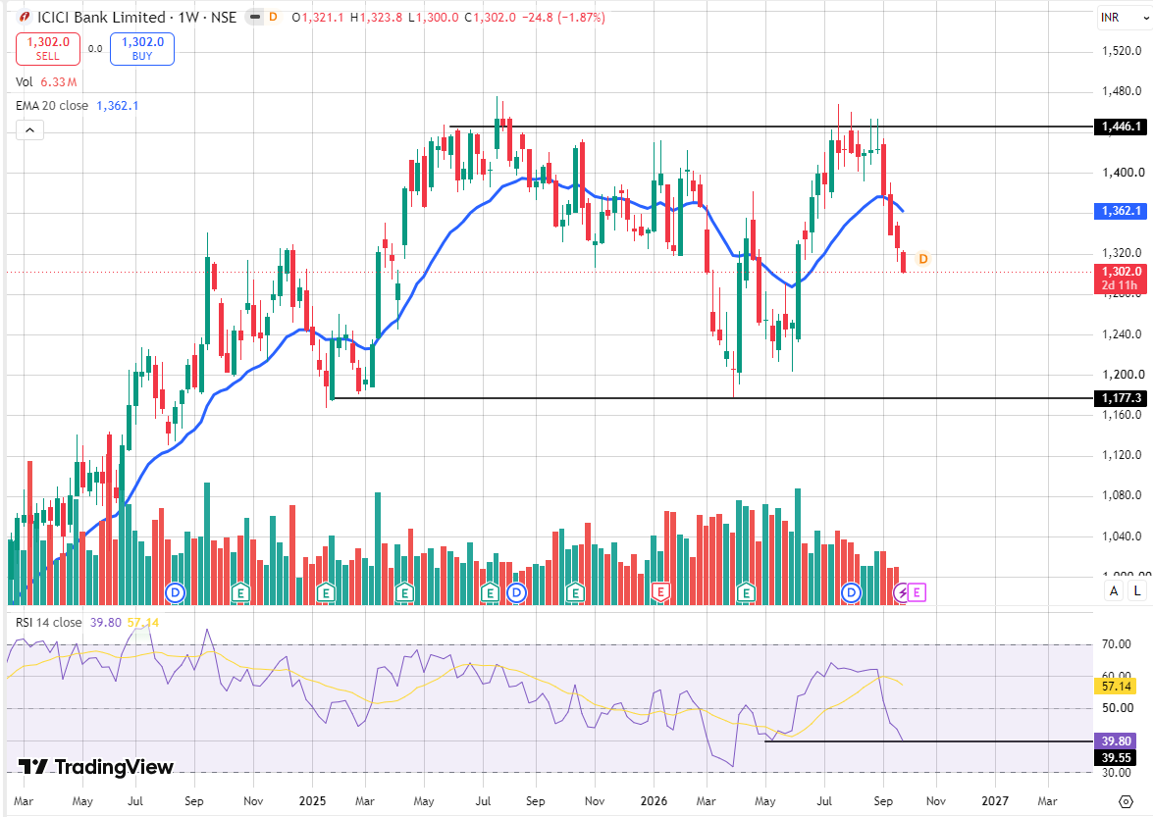Click the 50.00 RSI axis label
The width and height of the screenshot is (1153, 817).
pyautogui.click(x=1117, y=708)
